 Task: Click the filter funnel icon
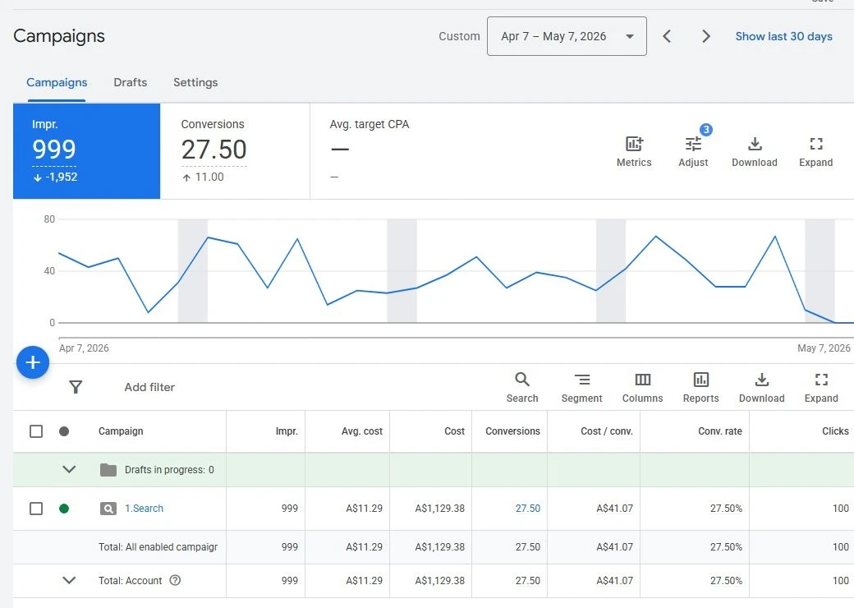76,387
